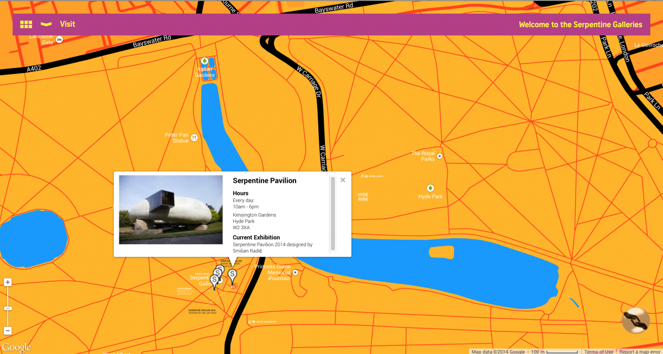Viewport: 663px width, 354px height.
Task: Click the "Every day:" text
Action: 243,200
